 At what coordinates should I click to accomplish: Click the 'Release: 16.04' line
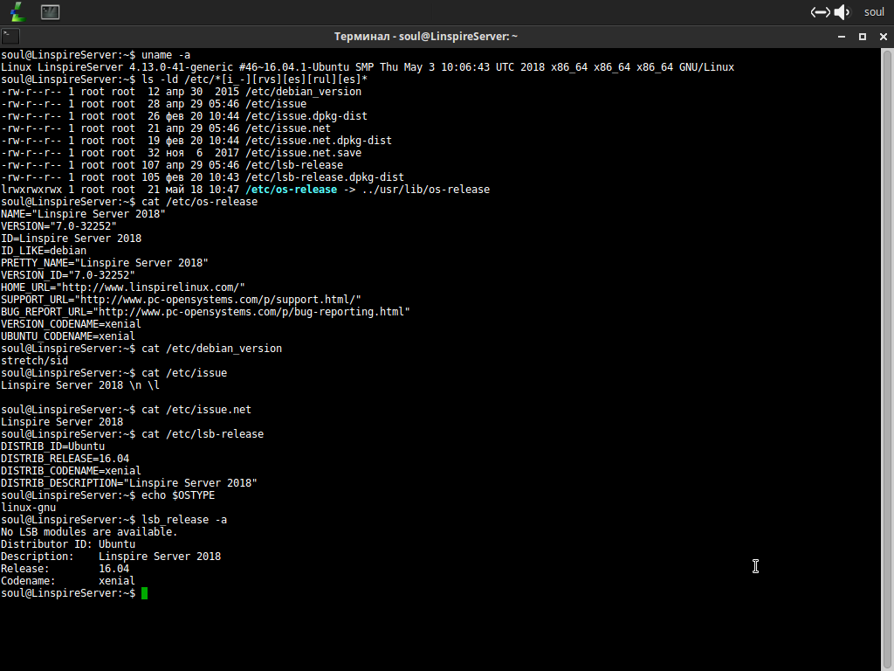[65, 569]
